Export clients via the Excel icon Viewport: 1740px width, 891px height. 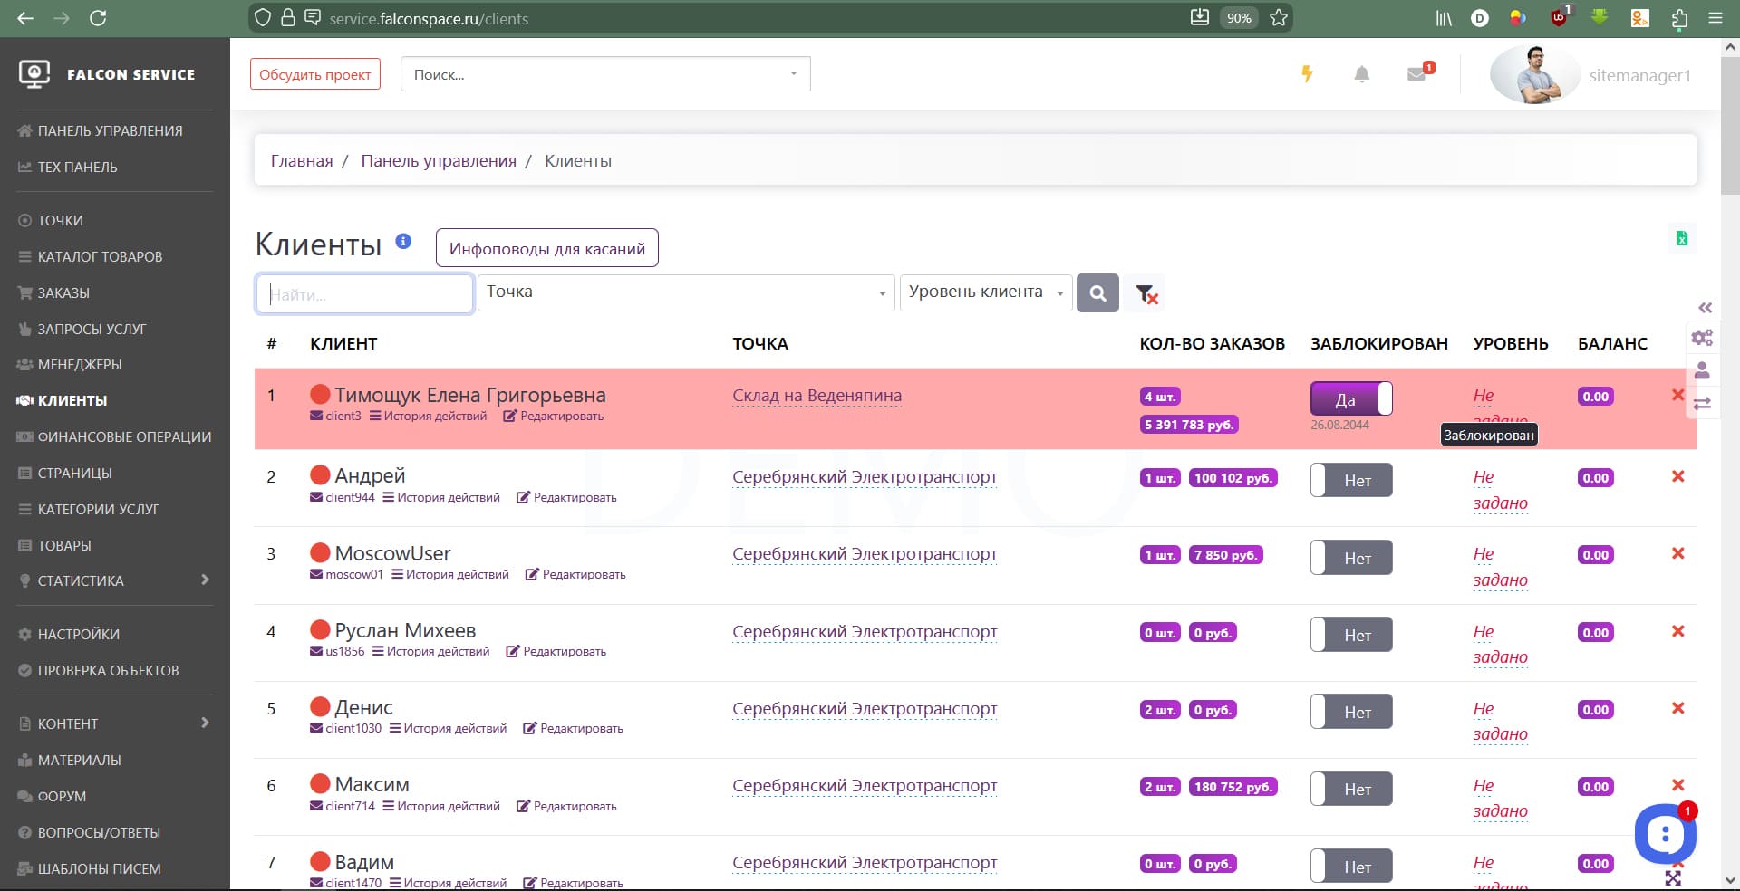1682,239
